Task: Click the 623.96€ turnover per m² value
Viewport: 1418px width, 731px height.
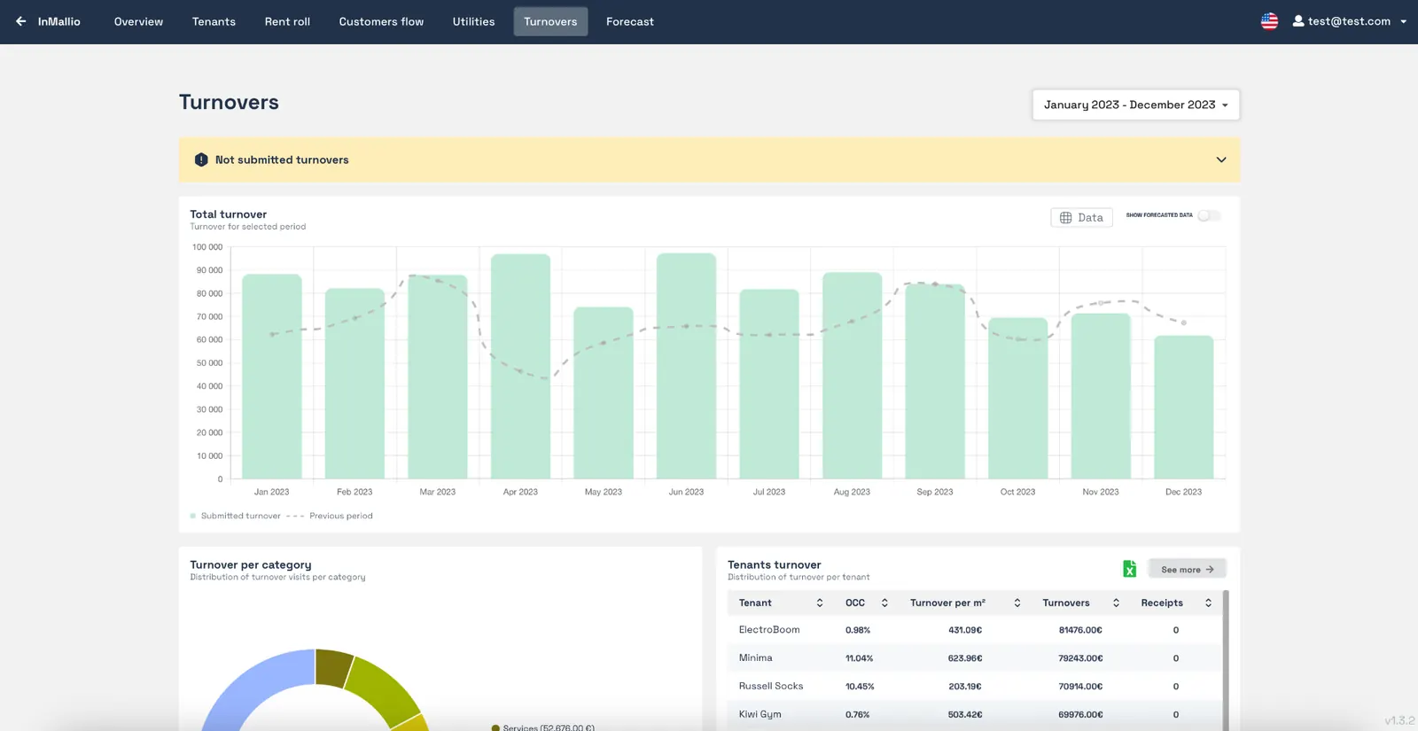Action: pos(965,658)
